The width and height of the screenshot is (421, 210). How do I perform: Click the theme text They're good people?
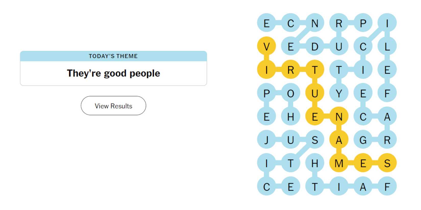pyautogui.click(x=113, y=73)
